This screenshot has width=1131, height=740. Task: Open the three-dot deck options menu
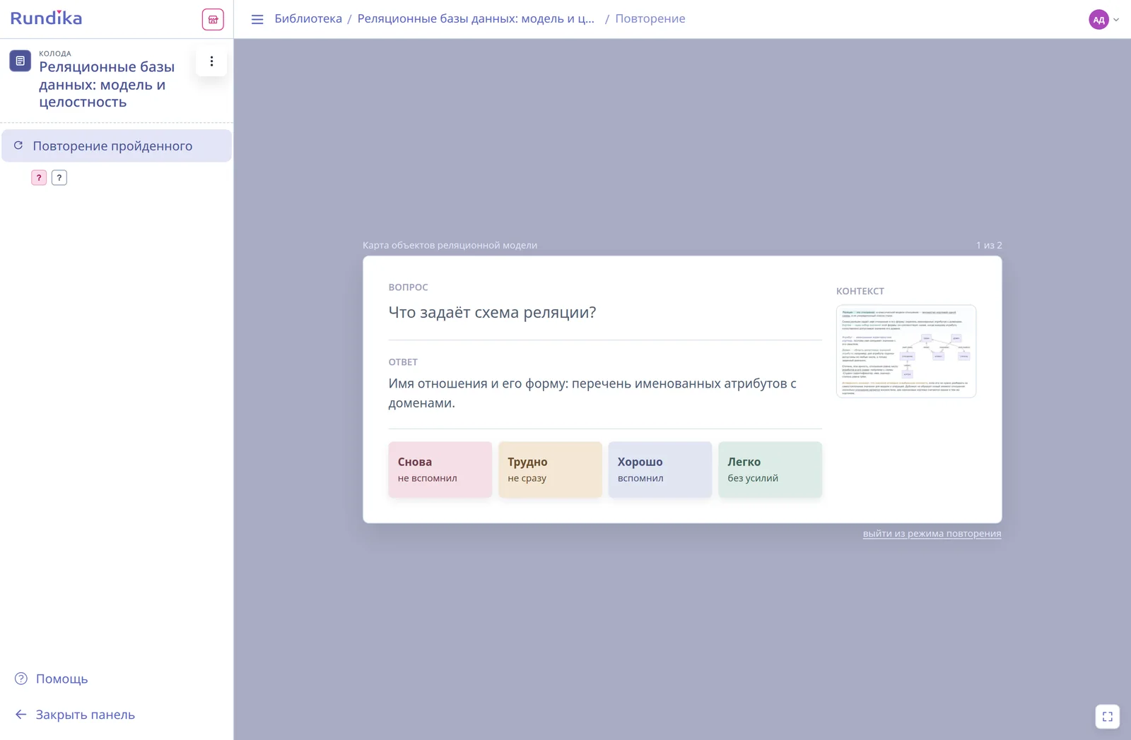[211, 61]
